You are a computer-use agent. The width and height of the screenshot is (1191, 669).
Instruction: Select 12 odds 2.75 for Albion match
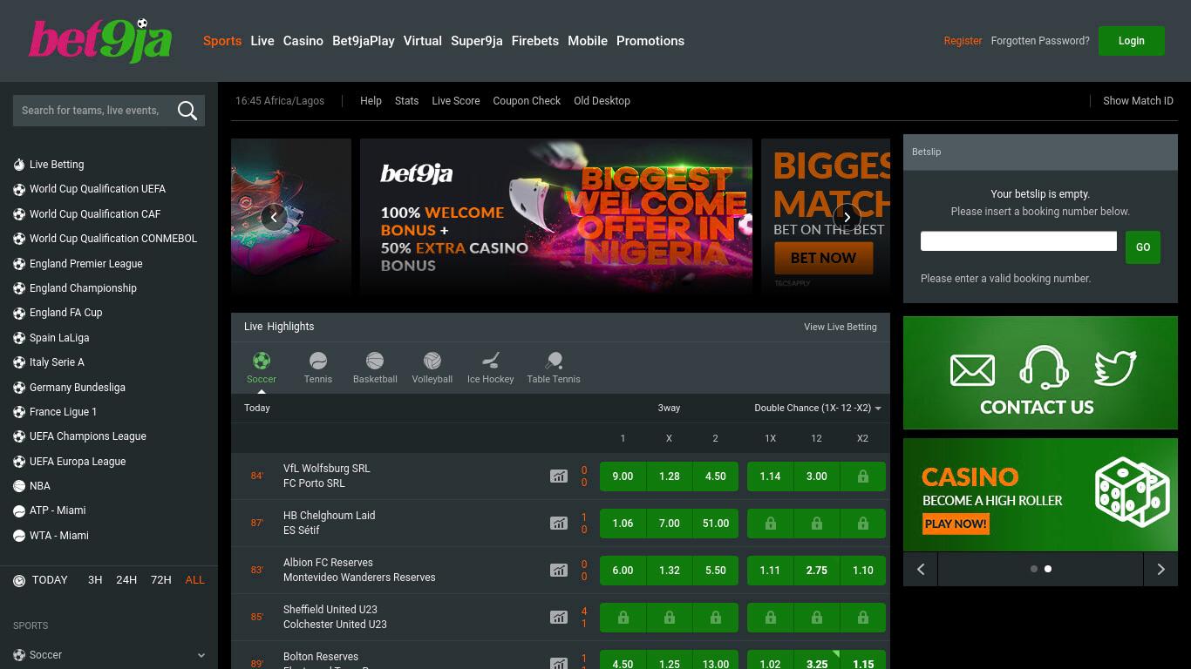(816, 571)
